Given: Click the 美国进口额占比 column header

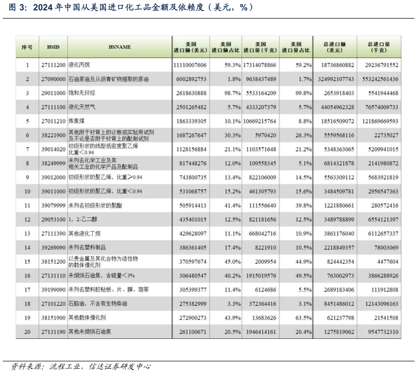Looking at the screenshot, I should point(224,47).
